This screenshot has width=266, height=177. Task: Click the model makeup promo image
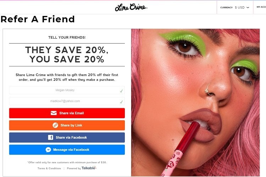[x=195, y=102]
